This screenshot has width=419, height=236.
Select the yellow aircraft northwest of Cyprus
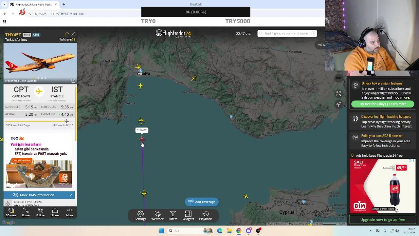246,196
